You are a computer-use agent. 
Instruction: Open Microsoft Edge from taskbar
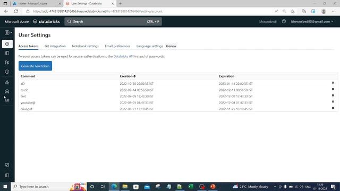(x=114, y=186)
